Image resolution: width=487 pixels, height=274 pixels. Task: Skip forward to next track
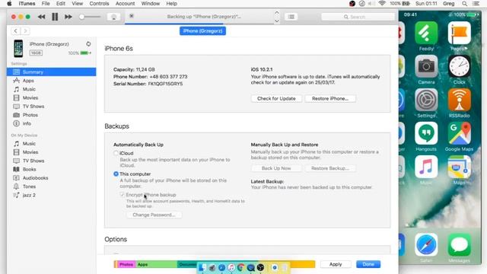coord(68,17)
